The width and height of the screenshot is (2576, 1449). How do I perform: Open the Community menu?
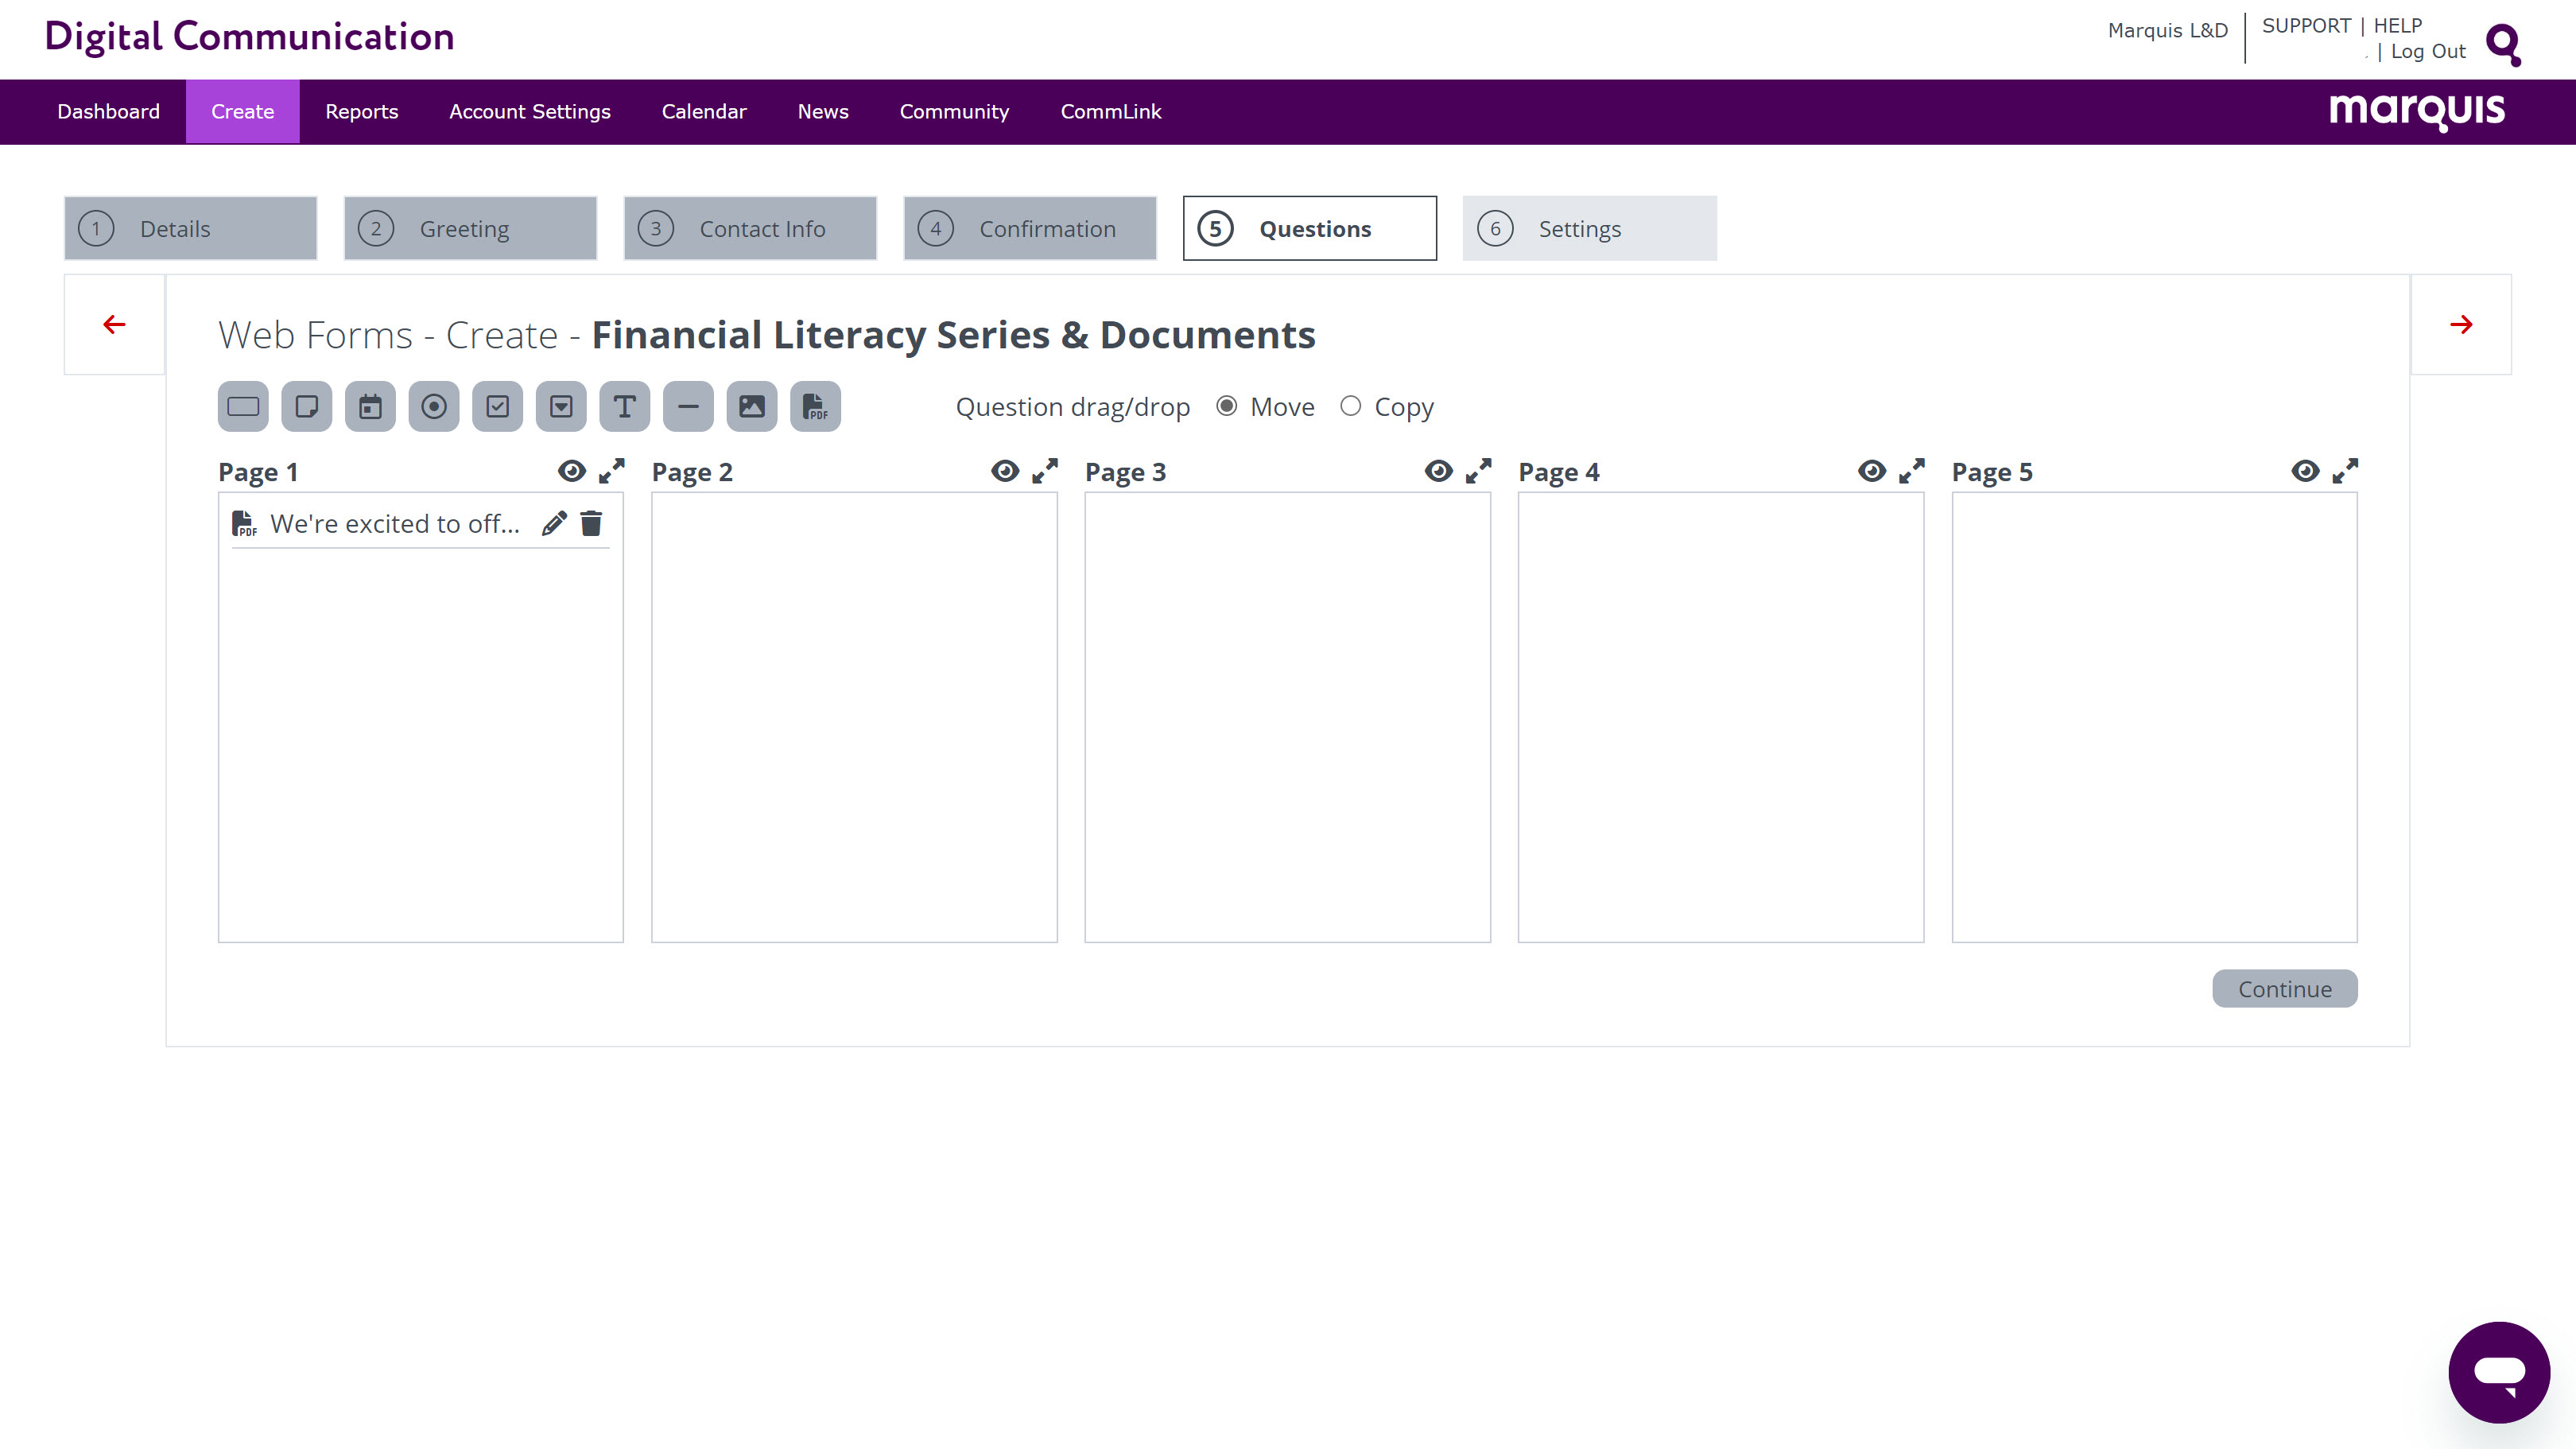[954, 112]
